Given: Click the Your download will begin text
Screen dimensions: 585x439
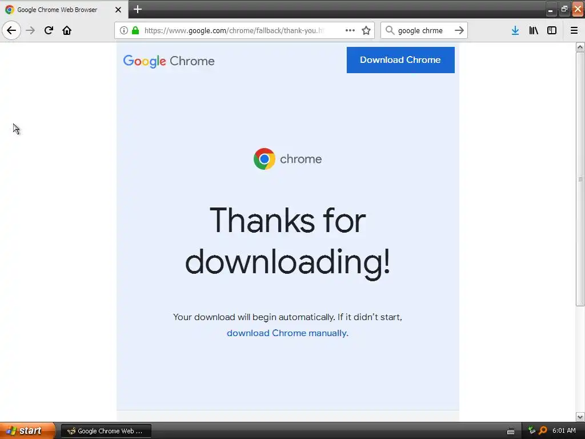Looking at the screenshot, I should click(x=287, y=317).
